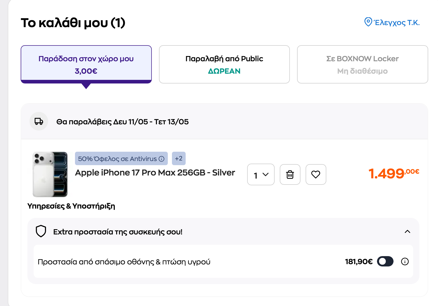Click info icon next to screen protection price

point(405,262)
